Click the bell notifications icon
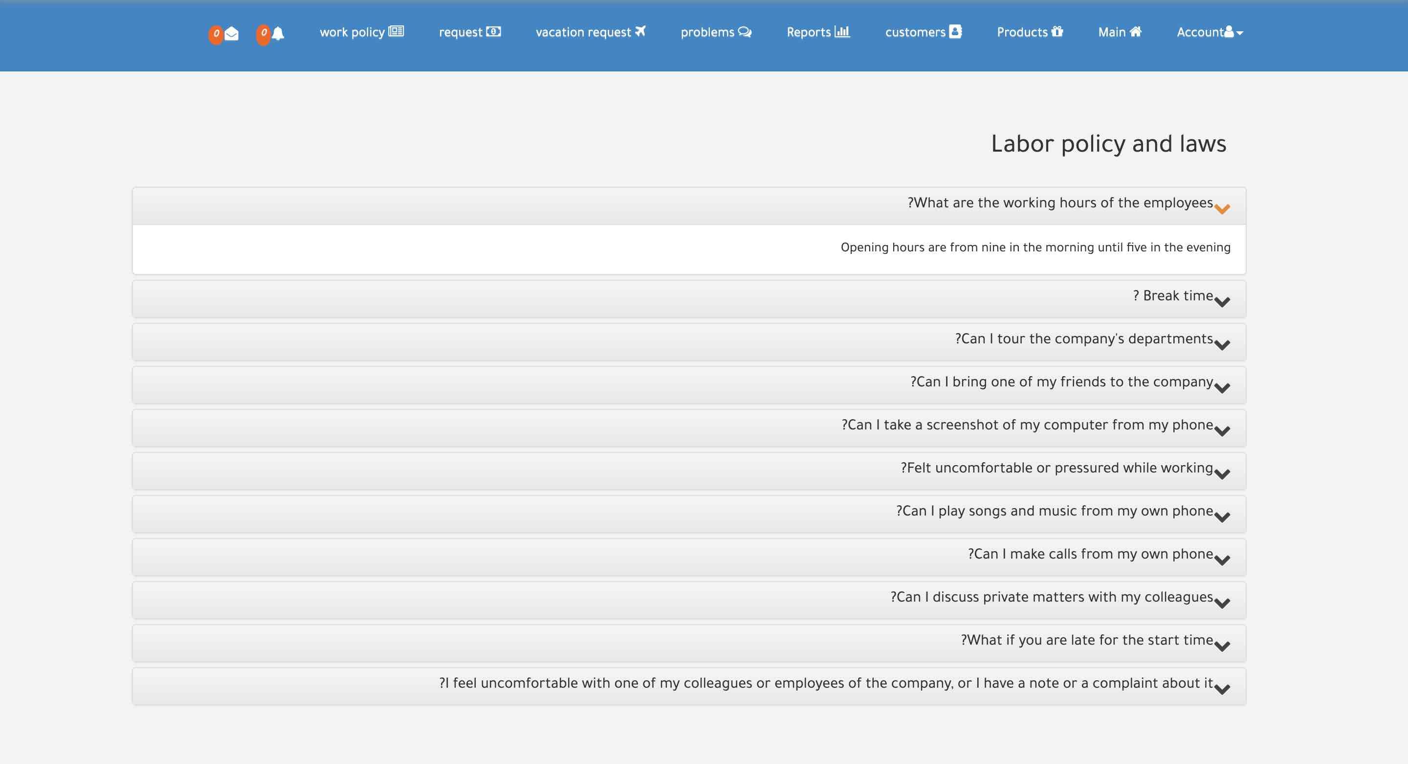 (x=278, y=34)
